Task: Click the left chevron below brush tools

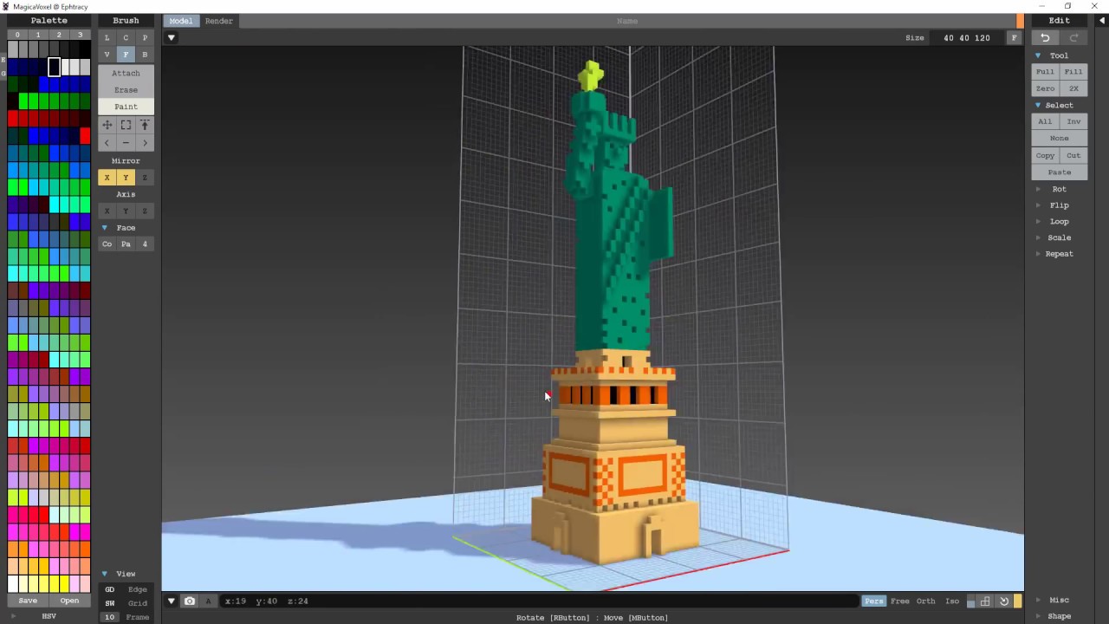Action: pyautogui.click(x=107, y=142)
